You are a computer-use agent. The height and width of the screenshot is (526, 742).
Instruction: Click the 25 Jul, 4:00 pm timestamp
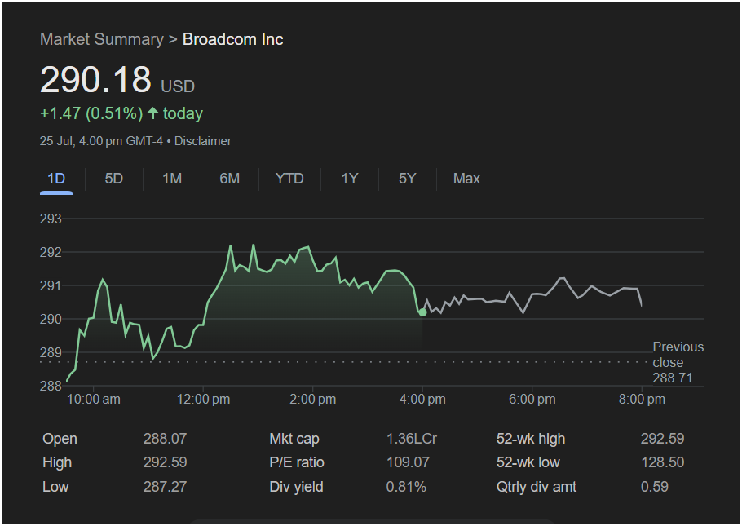pos(101,141)
